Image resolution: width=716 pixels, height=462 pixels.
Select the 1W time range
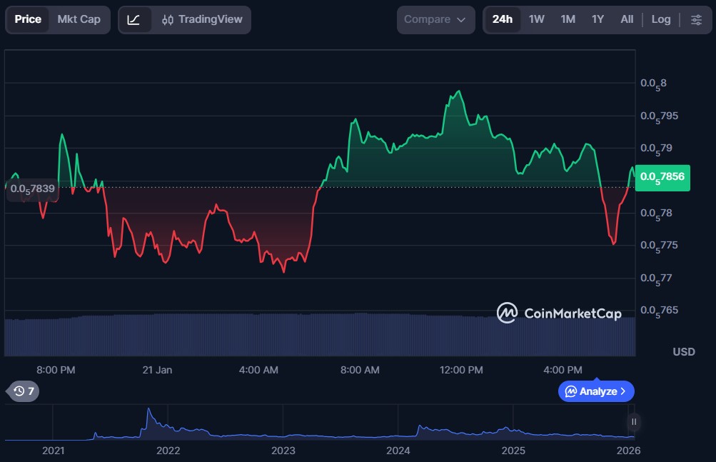click(536, 19)
